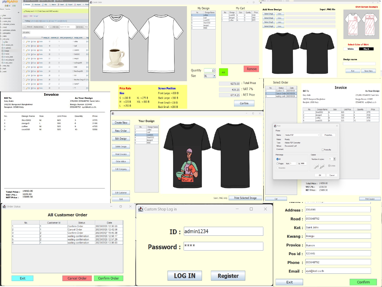The width and height of the screenshot is (382, 287).
Task: Enable the Show all checkbox
Action: point(25,27)
